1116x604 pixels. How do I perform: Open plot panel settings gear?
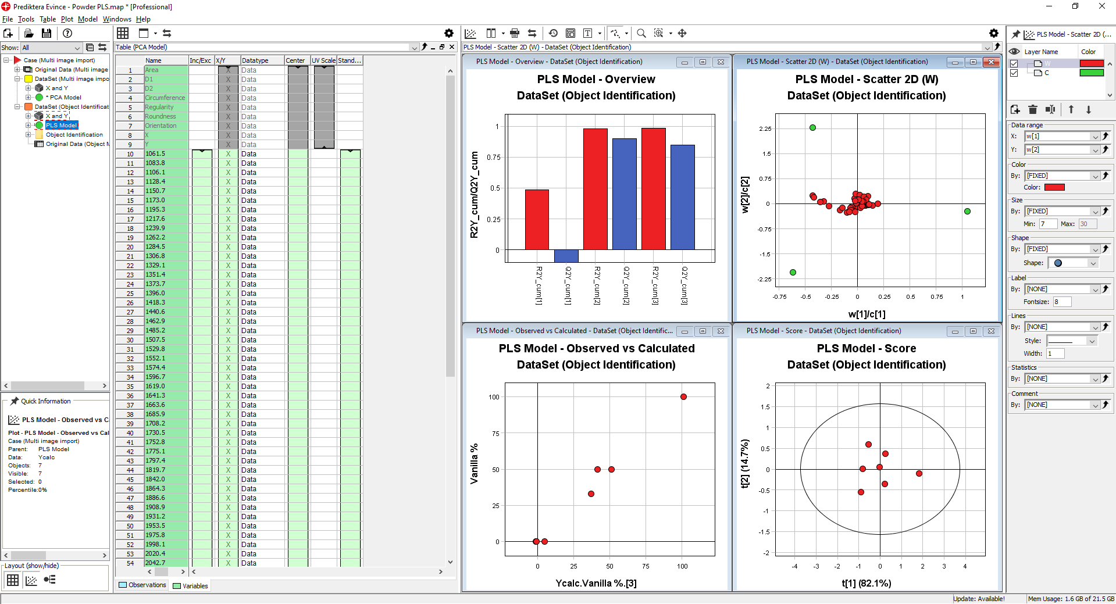(x=993, y=33)
